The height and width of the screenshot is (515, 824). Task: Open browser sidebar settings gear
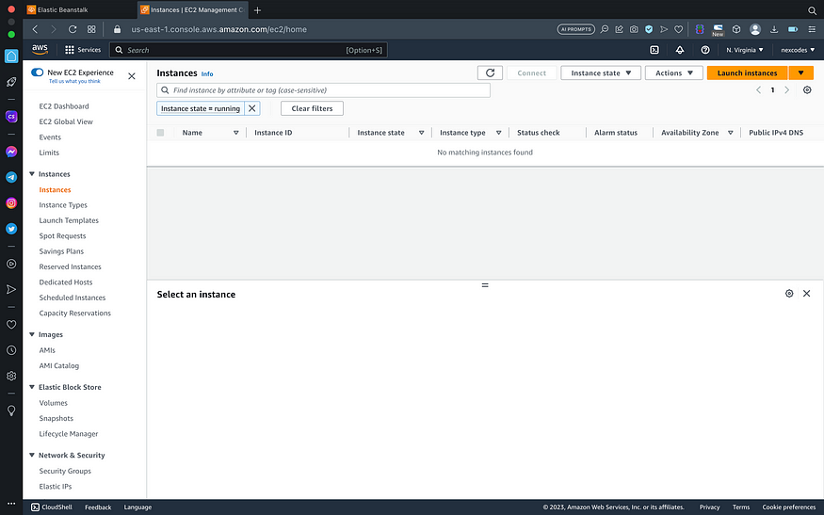(x=11, y=376)
